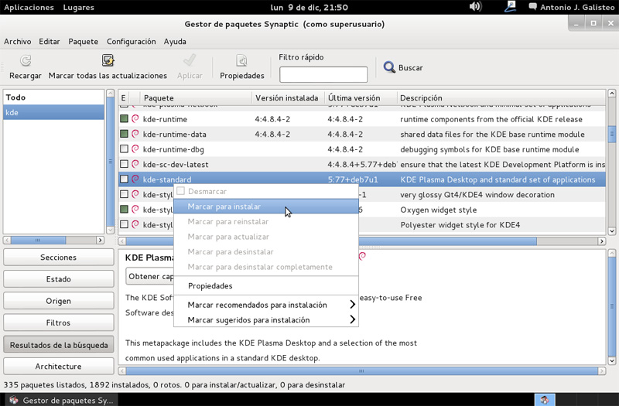Open Lugares menu in top panel
The width and height of the screenshot is (619, 406).
79,7
